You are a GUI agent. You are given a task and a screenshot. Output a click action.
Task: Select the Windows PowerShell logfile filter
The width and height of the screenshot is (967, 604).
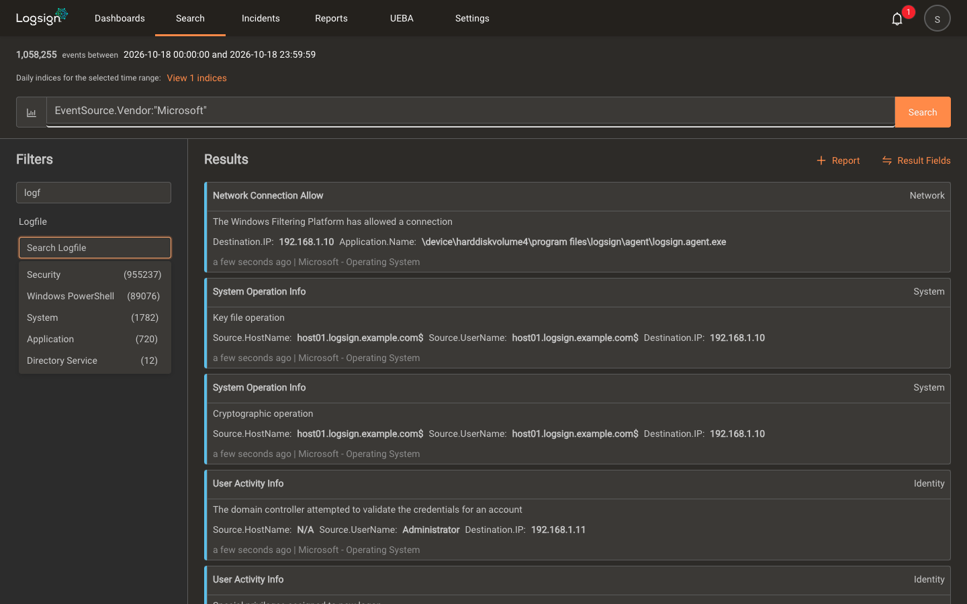95,296
